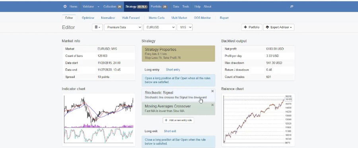Open the Data menu item
Image resolution: width=358 pixels, height=148 pixels.
click(176, 7)
